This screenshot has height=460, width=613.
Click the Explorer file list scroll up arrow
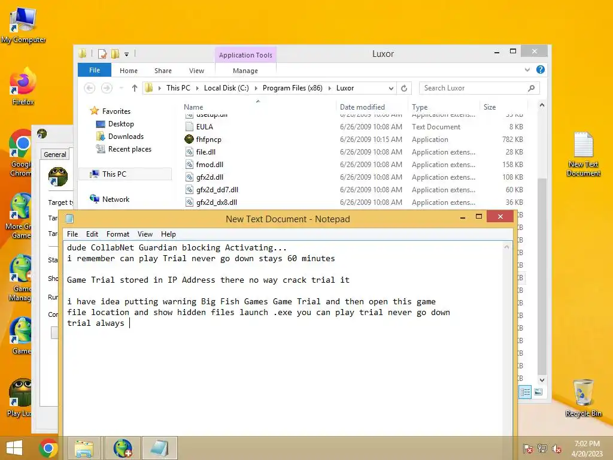(x=542, y=105)
